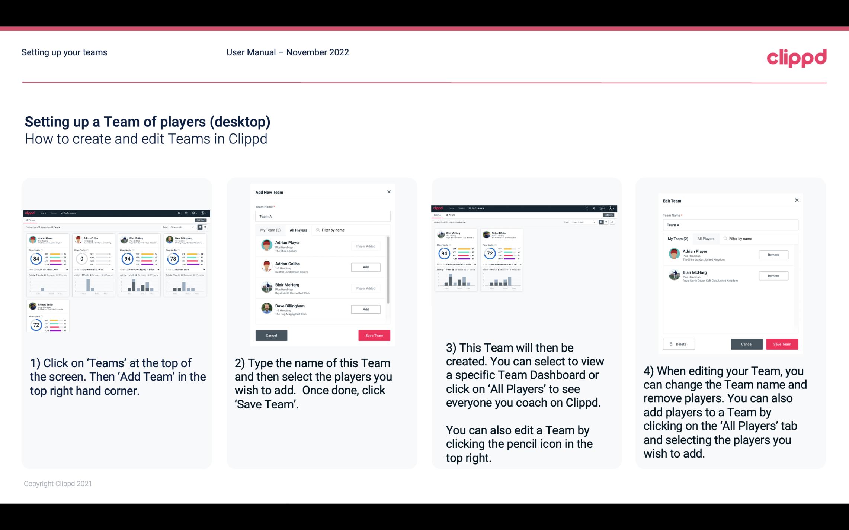Switch to All Players tab in dialog
Viewport: 849px width, 530px height.
298,230
